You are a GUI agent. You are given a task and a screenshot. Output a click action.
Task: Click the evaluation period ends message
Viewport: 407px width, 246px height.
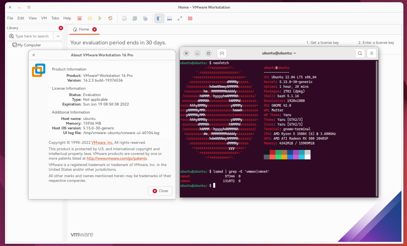tap(118, 42)
